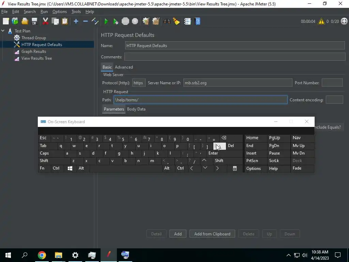Click the Shutdown test toolbar icon
Image resolution: width=349 pixels, height=262 pixels.
[x=135, y=21]
